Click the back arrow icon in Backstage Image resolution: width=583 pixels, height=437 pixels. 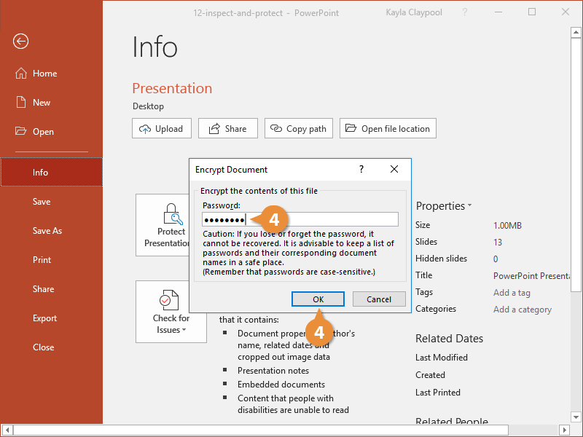[x=20, y=42]
